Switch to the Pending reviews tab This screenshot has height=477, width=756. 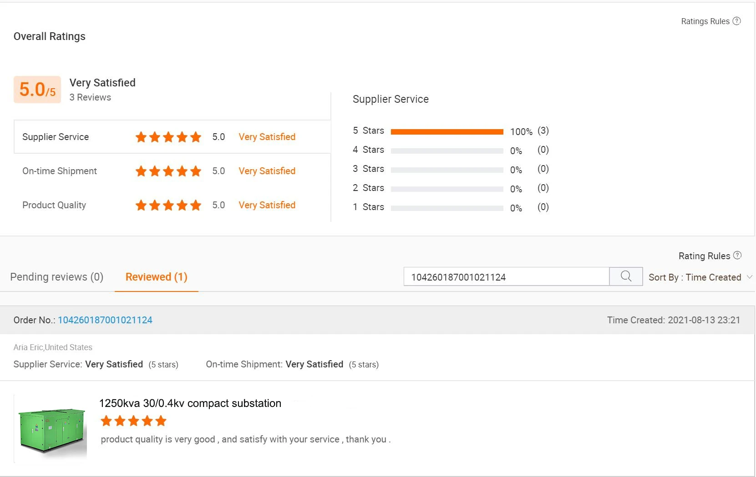click(57, 277)
